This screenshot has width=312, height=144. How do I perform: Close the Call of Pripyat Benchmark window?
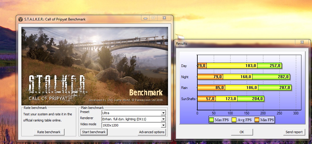pyautogui.click(x=164, y=18)
